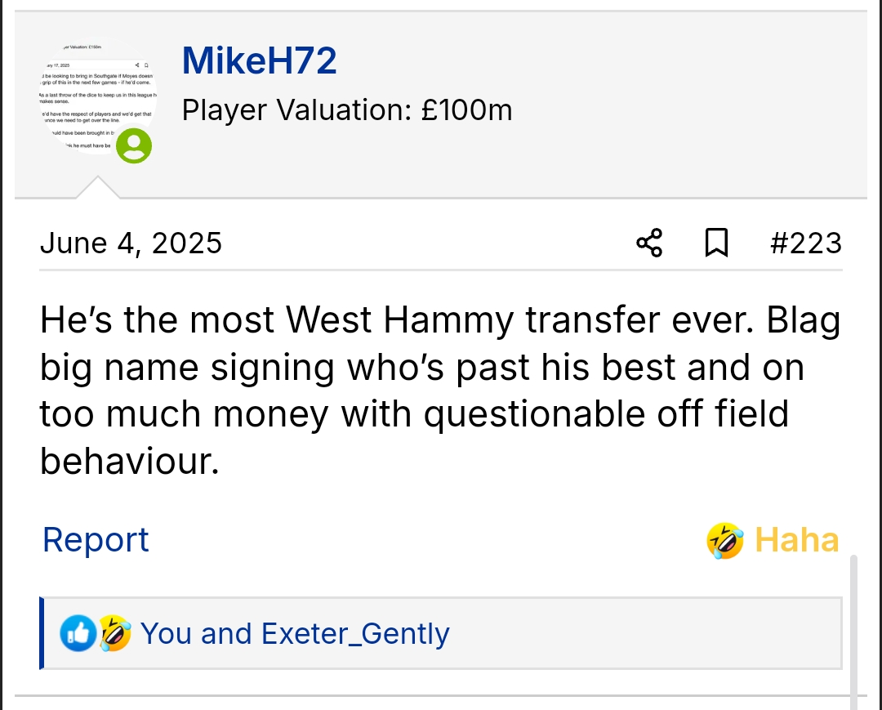Click the laughing emoji in reactions bar
882x710 pixels.
[x=115, y=634]
